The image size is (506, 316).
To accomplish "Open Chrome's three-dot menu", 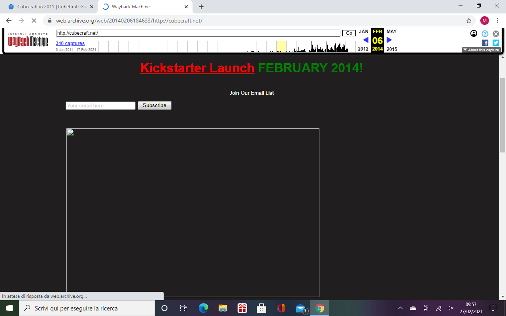I will (497, 21).
